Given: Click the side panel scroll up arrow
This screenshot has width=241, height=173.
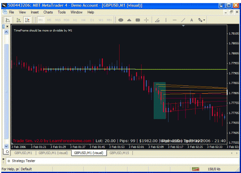Looking at the screenshot, I should coord(6,32).
